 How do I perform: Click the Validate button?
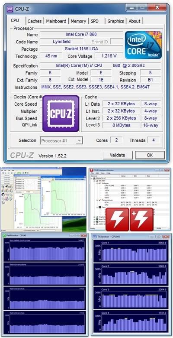click(x=117, y=155)
